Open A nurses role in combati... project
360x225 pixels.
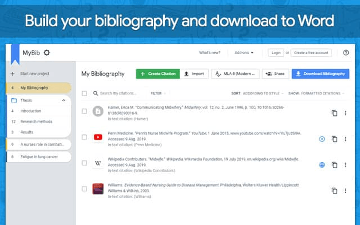[39, 145]
